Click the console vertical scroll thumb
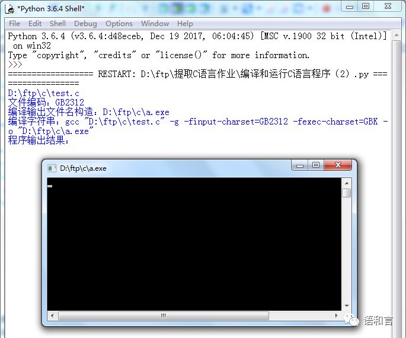Viewport: 406px width, 338px height. point(347,193)
